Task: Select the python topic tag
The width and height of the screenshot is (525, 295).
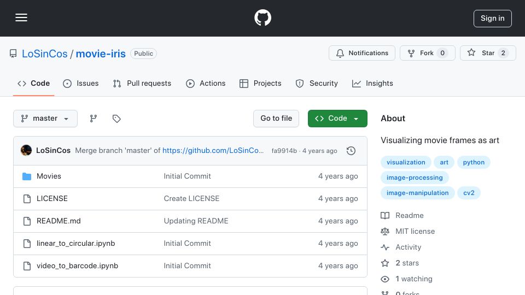Action: click(x=474, y=162)
